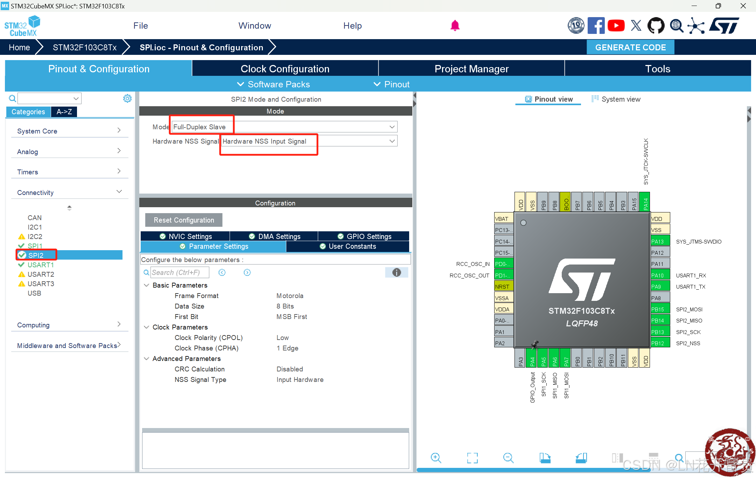Open the Clock Configuration tab
Viewport: 756px width, 478px height.
(285, 69)
